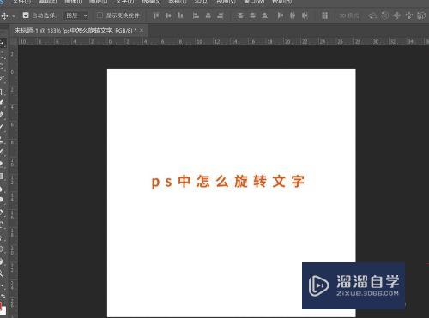Click Distribute right edges icon
The image size is (429, 318).
click(x=305, y=15)
